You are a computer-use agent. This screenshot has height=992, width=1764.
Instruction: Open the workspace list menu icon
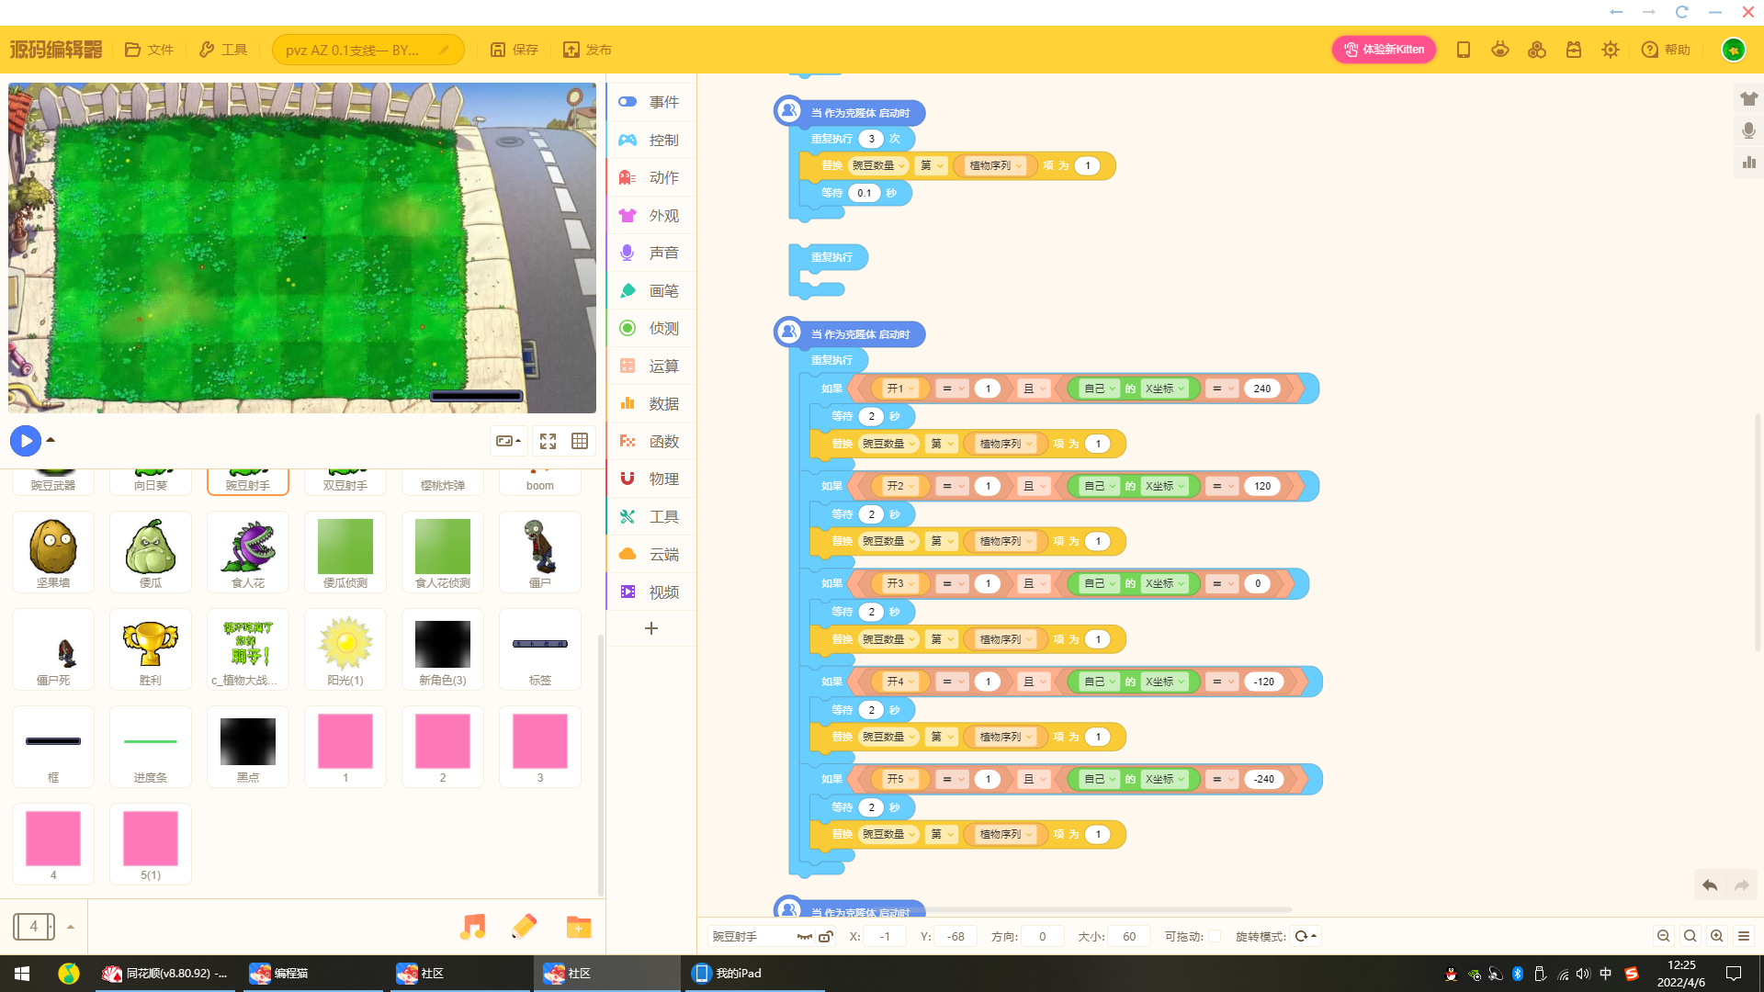click(x=1744, y=936)
